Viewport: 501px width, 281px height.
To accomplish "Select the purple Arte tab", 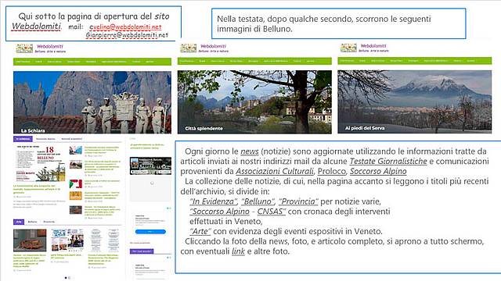I will pyautogui.click(x=19, y=222).
